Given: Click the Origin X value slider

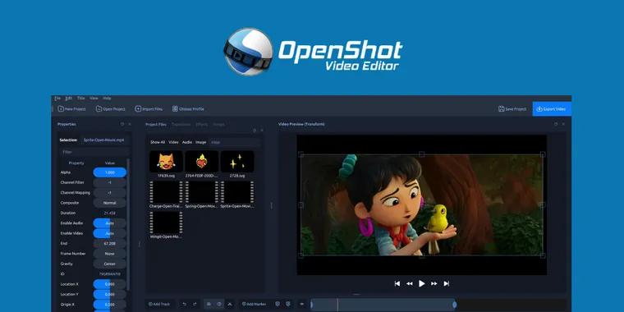Looking at the screenshot, I should [110, 305].
